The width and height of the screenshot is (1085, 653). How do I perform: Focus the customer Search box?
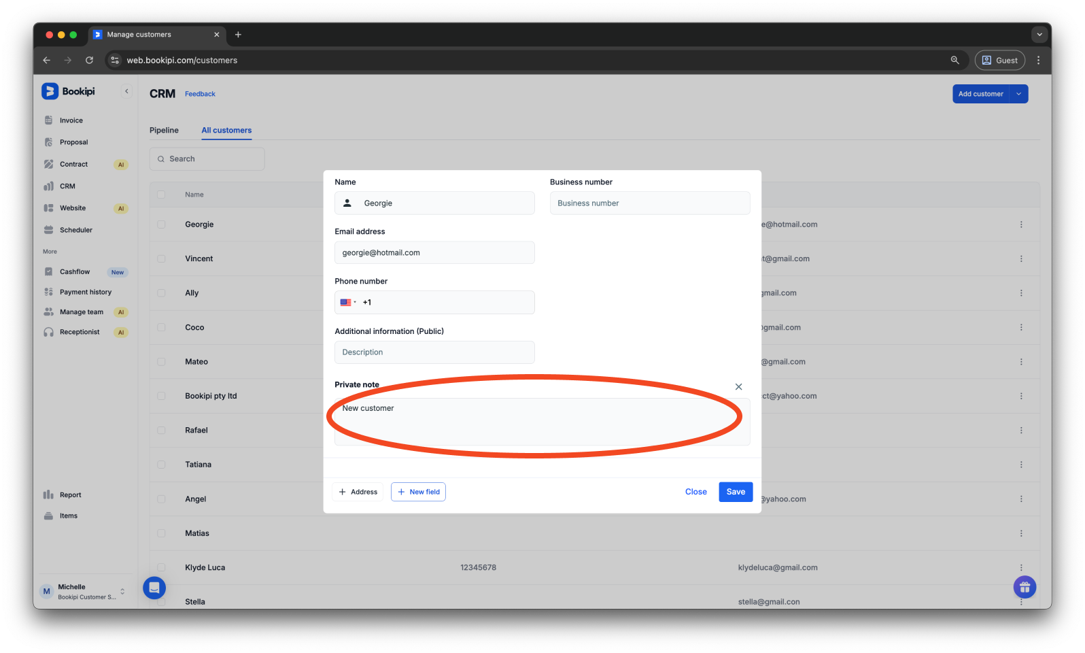point(207,158)
